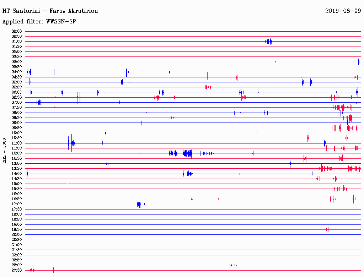Select the 02:00 time label
Screen dimensions: 364x277
pyautogui.click(x=17, y=52)
